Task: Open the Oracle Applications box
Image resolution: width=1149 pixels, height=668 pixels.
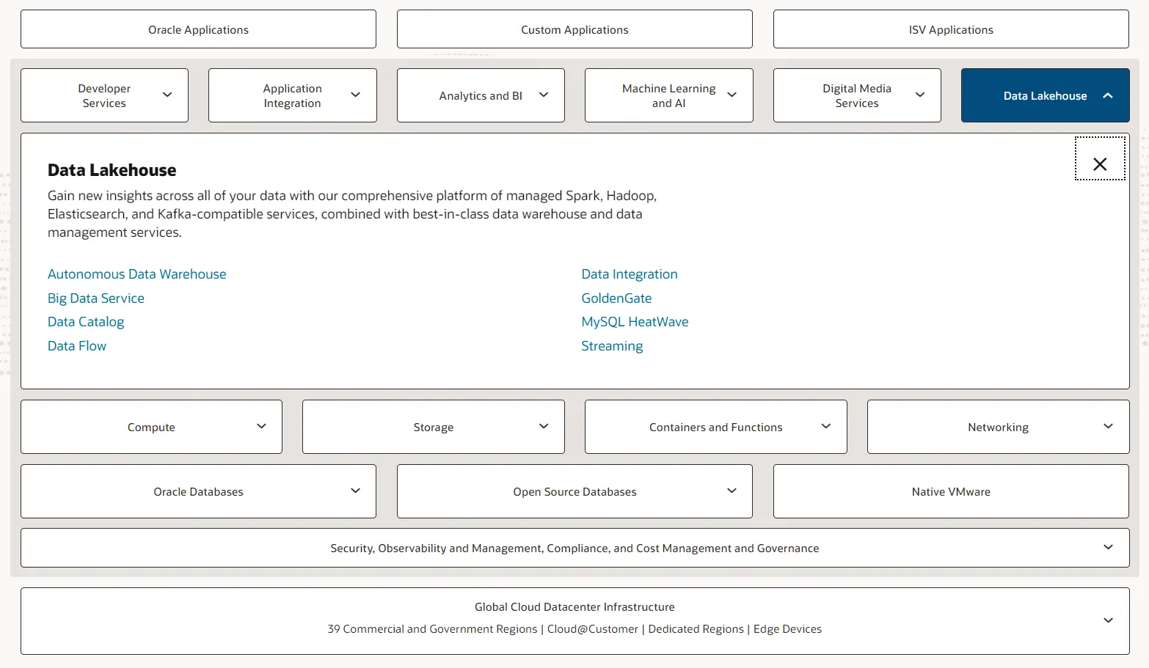Action: (x=198, y=29)
